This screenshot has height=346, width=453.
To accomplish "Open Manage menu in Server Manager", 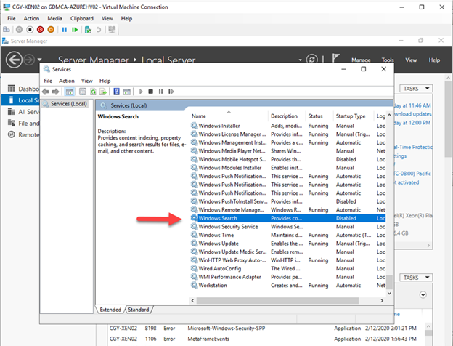I will tap(361, 60).
